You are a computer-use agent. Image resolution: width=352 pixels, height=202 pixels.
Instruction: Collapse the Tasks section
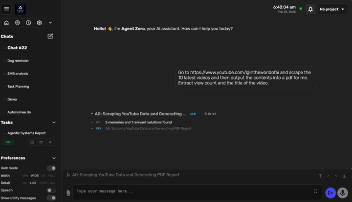point(54,122)
